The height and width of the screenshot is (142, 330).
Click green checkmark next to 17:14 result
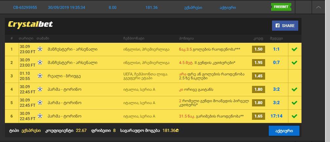coord(294,116)
